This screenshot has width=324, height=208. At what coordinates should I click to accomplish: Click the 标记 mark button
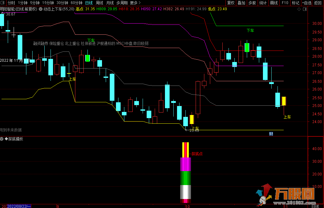(x=295, y=3)
